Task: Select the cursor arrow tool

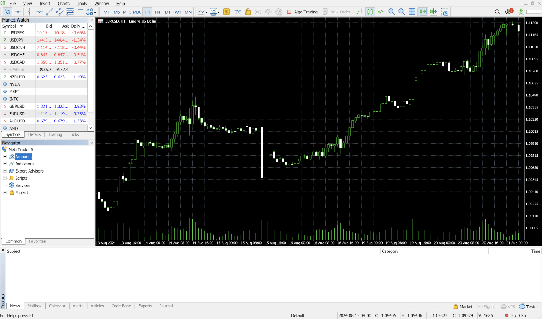Action: pyautogui.click(x=8, y=12)
